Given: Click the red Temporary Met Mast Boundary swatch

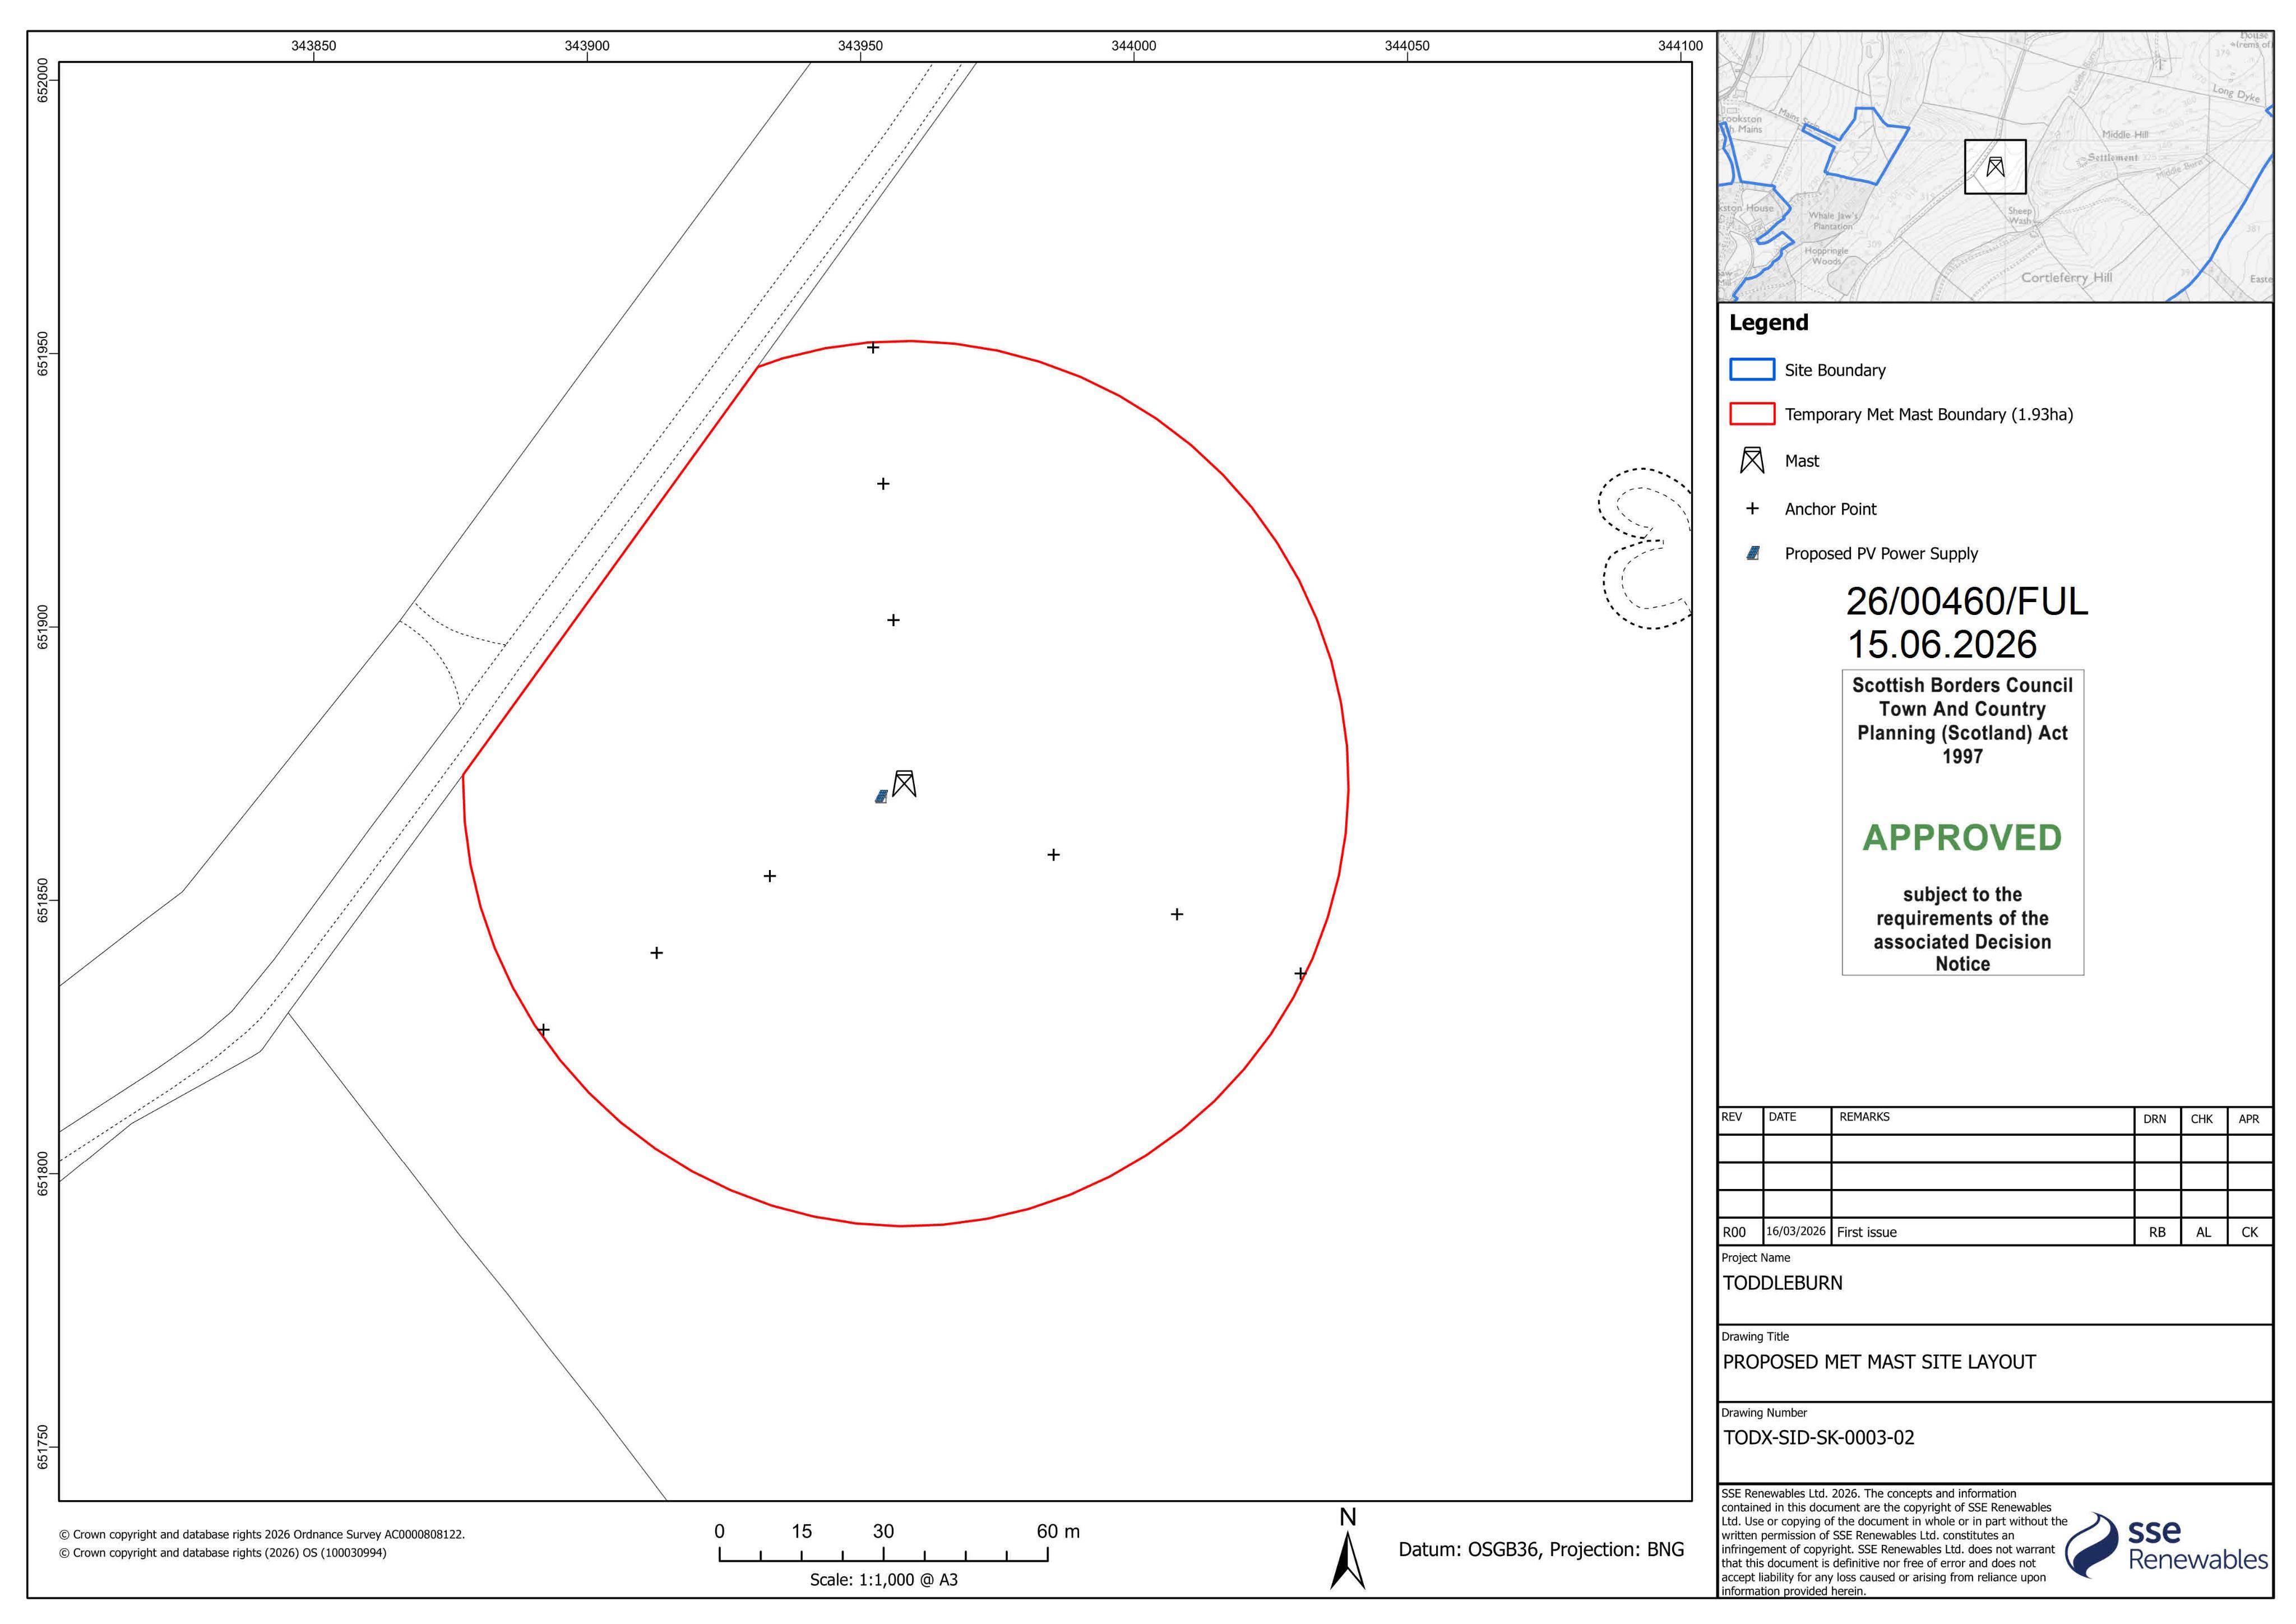Looking at the screenshot, I should [1752, 414].
